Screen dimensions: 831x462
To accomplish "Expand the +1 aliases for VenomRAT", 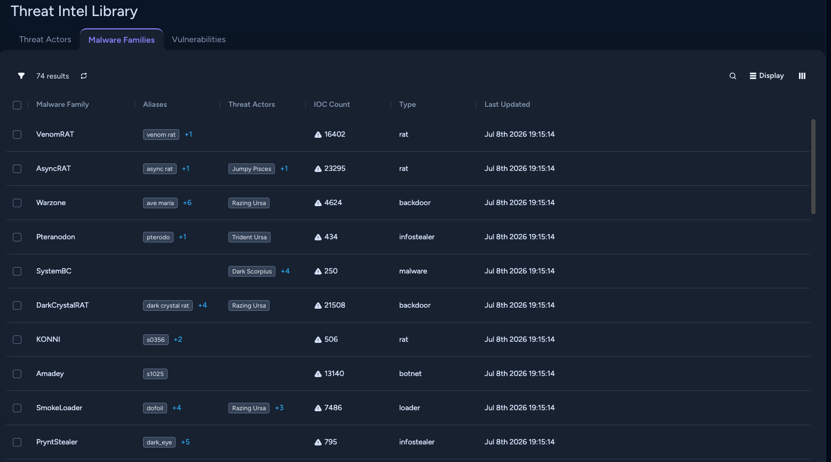I will 188,134.
